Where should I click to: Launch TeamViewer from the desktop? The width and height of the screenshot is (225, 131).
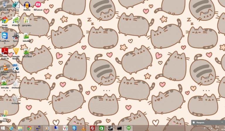5,36
